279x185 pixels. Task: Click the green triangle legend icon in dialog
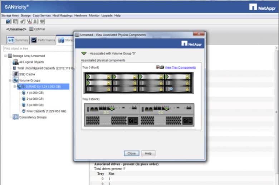(84, 53)
